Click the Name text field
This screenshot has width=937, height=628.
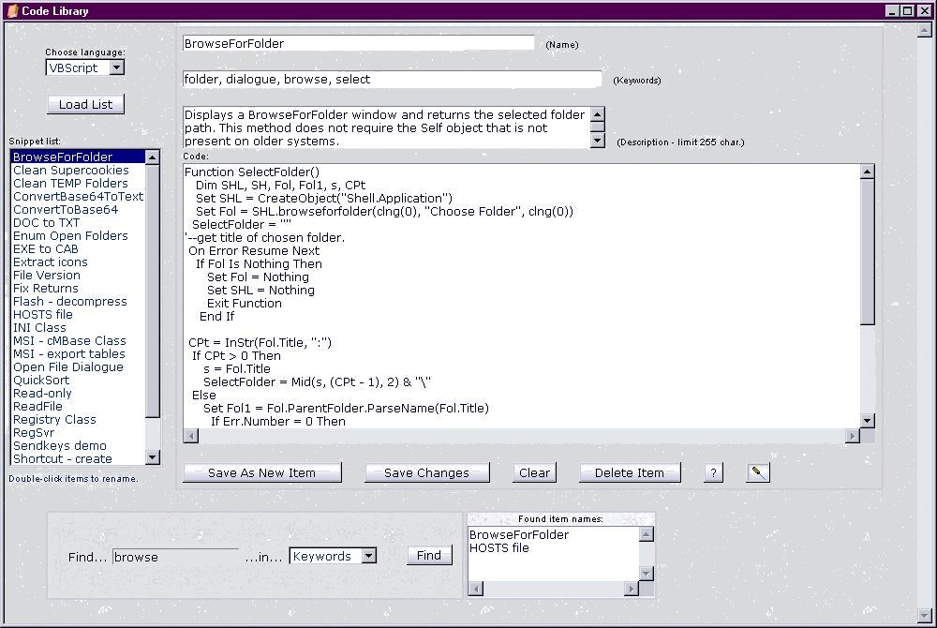tap(358, 43)
